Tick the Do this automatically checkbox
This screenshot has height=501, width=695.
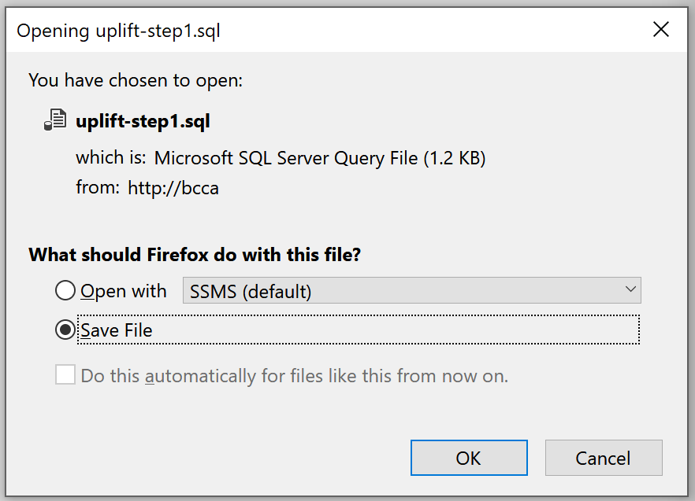tap(65, 374)
